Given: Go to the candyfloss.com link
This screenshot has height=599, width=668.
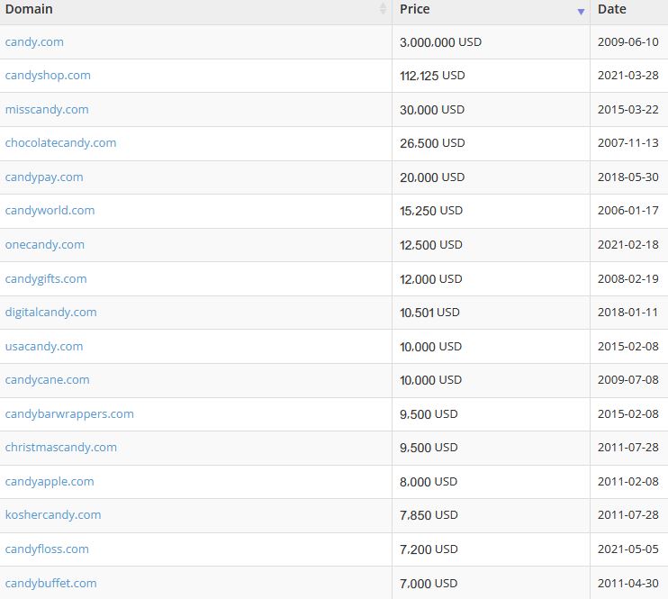Looking at the screenshot, I should point(47,549).
